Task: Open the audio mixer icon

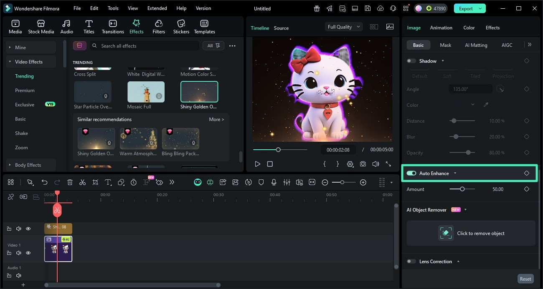Action: tap(287, 182)
